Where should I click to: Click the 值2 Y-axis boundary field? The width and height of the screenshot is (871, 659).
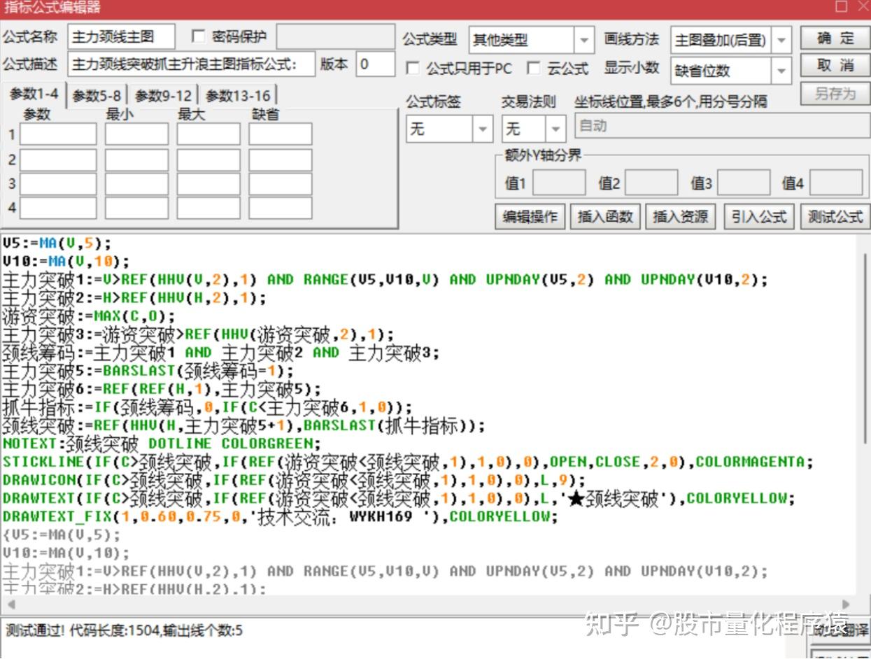pos(651,183)
